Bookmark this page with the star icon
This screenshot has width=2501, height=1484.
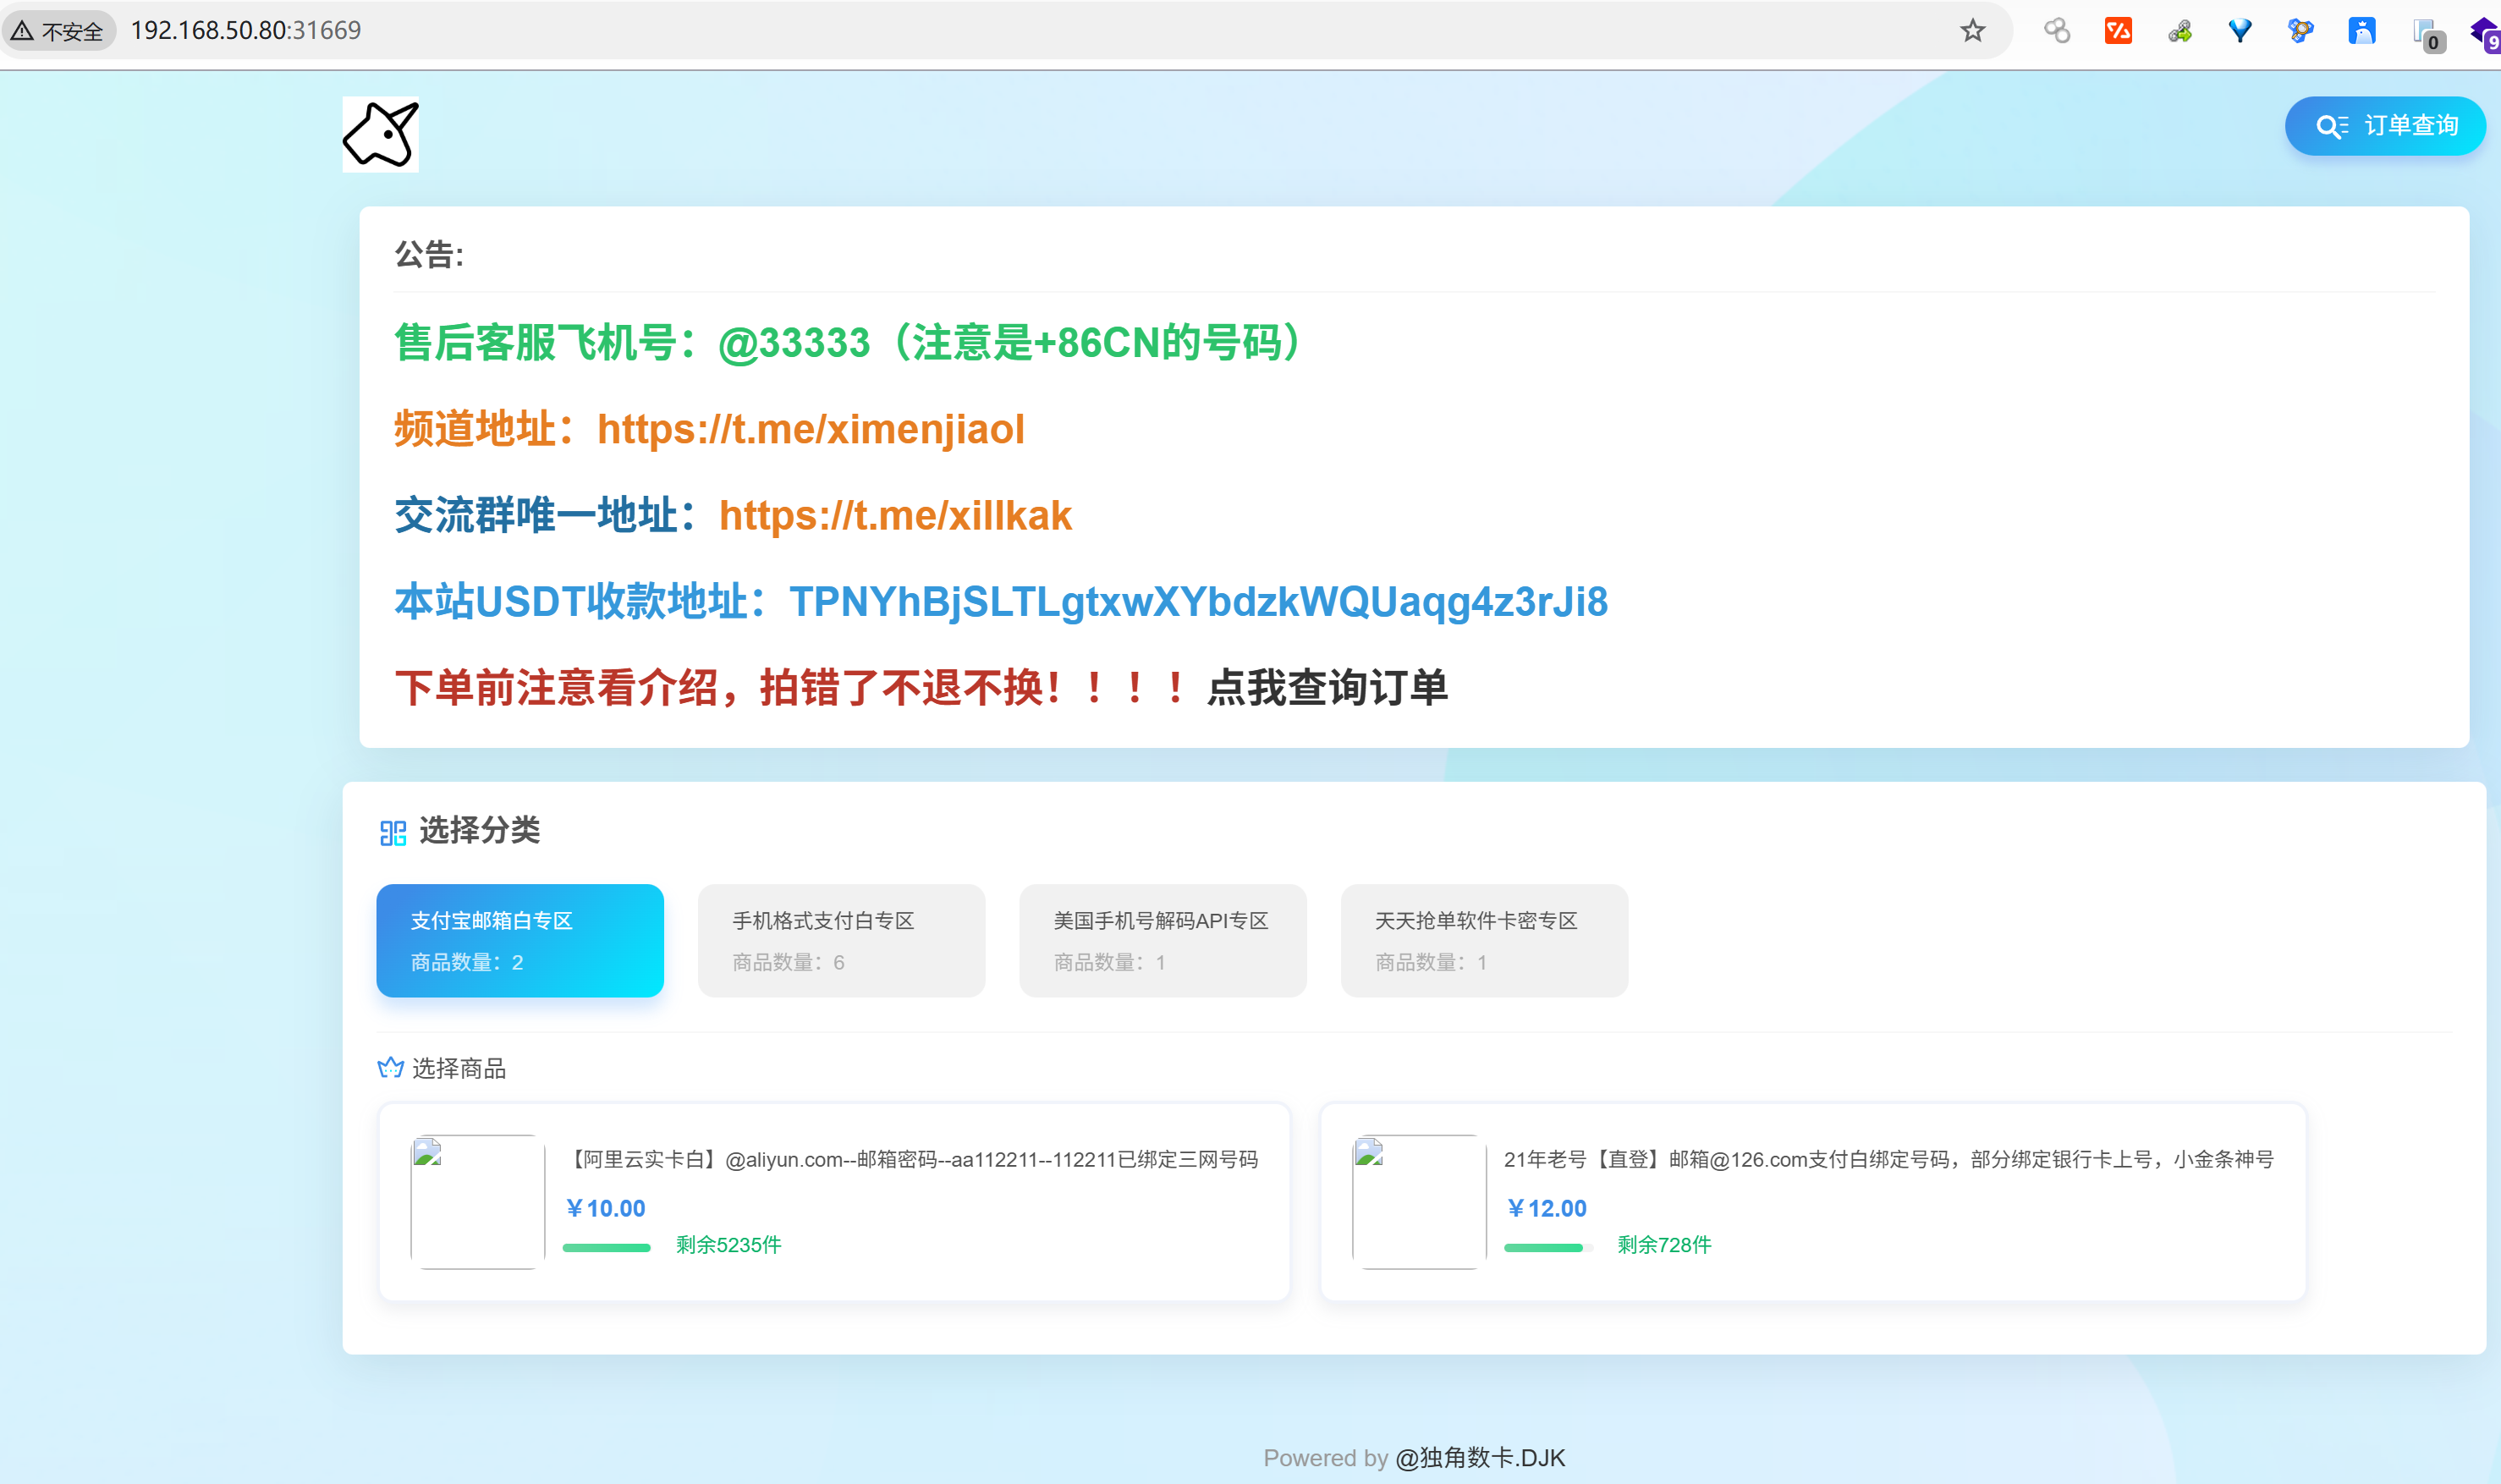(x=1971, y=30)
